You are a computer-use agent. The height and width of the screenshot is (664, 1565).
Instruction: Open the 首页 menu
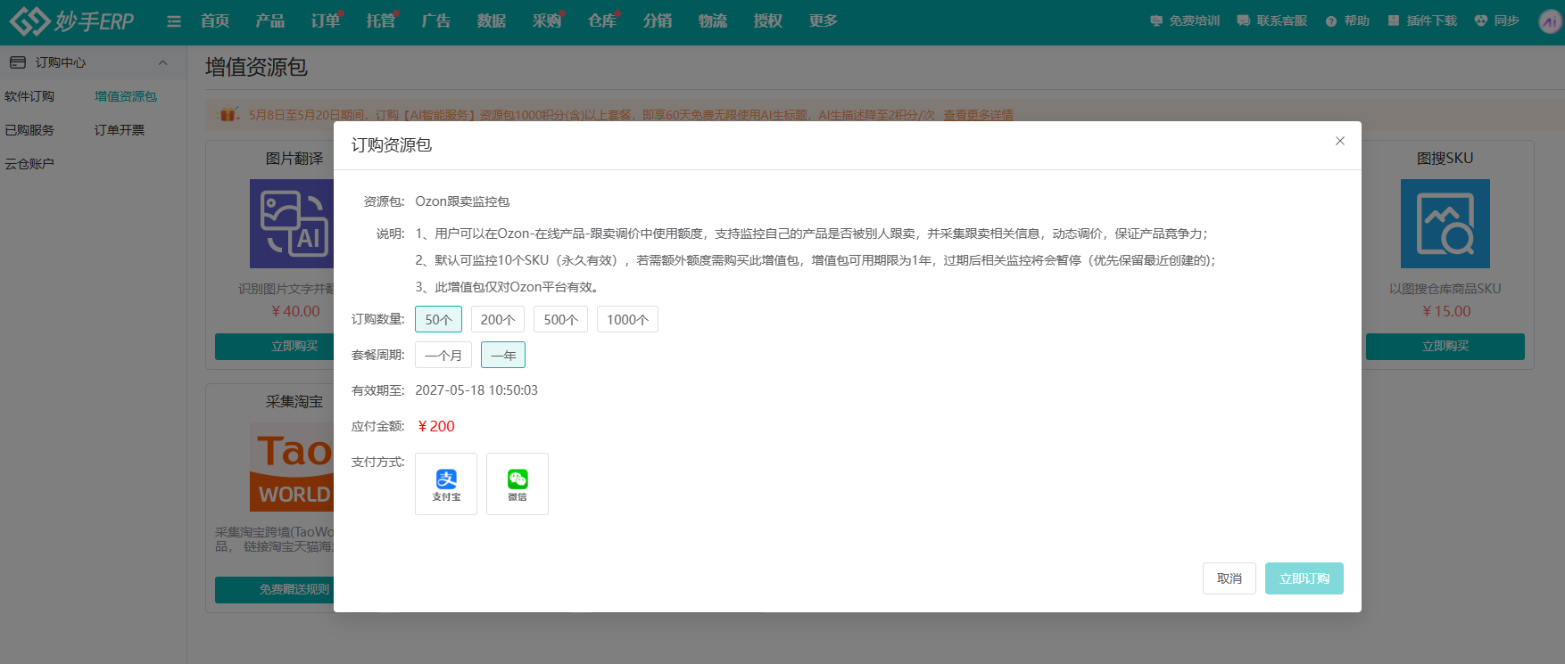click(x=215, y=20)
